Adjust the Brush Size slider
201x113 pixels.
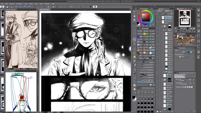coord(182,81)
